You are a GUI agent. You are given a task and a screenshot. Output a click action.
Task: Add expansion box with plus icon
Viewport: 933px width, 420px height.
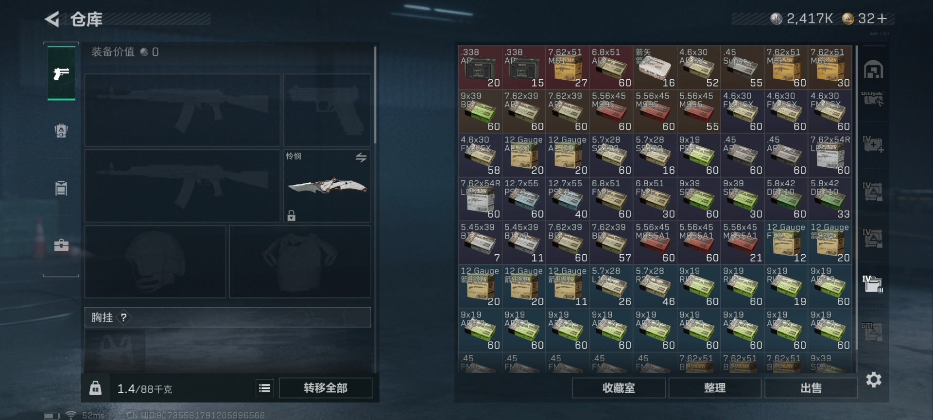[x=873, y=144]
